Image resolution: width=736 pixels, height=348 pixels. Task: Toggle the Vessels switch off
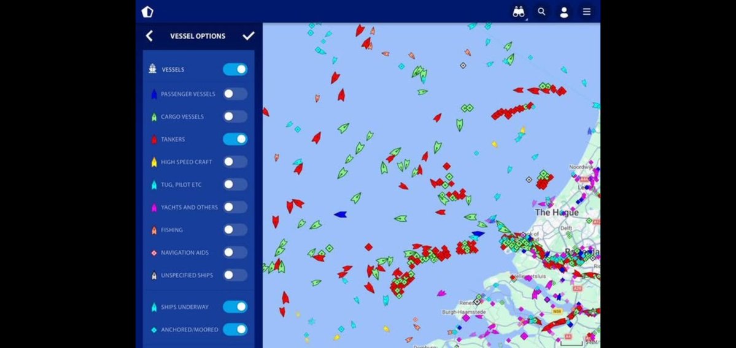(x=235, y=69)
